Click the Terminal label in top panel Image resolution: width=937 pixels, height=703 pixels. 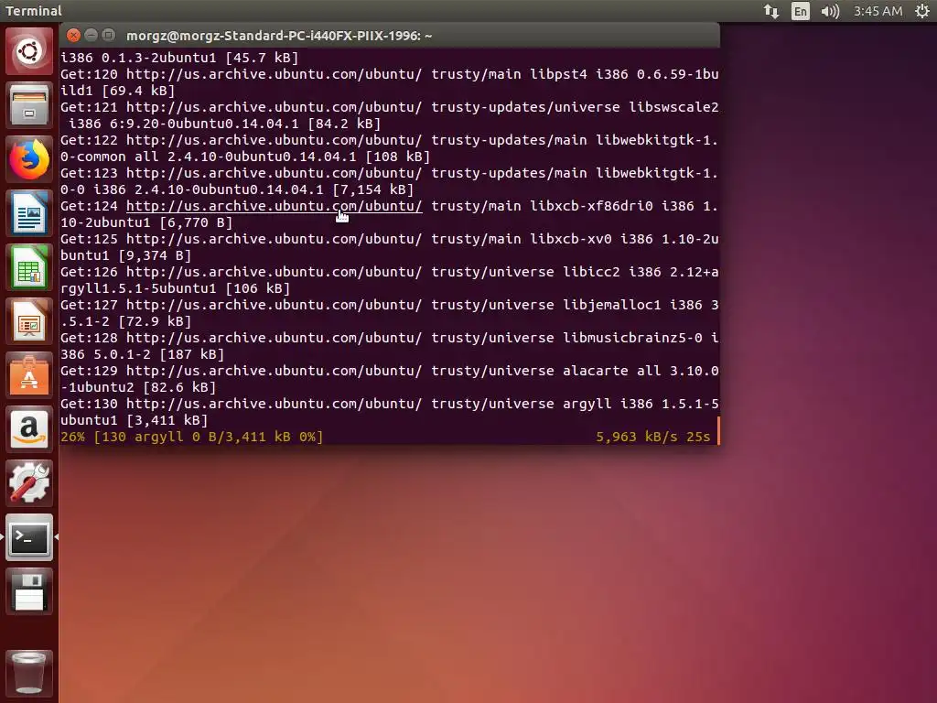tap(34, 11)
